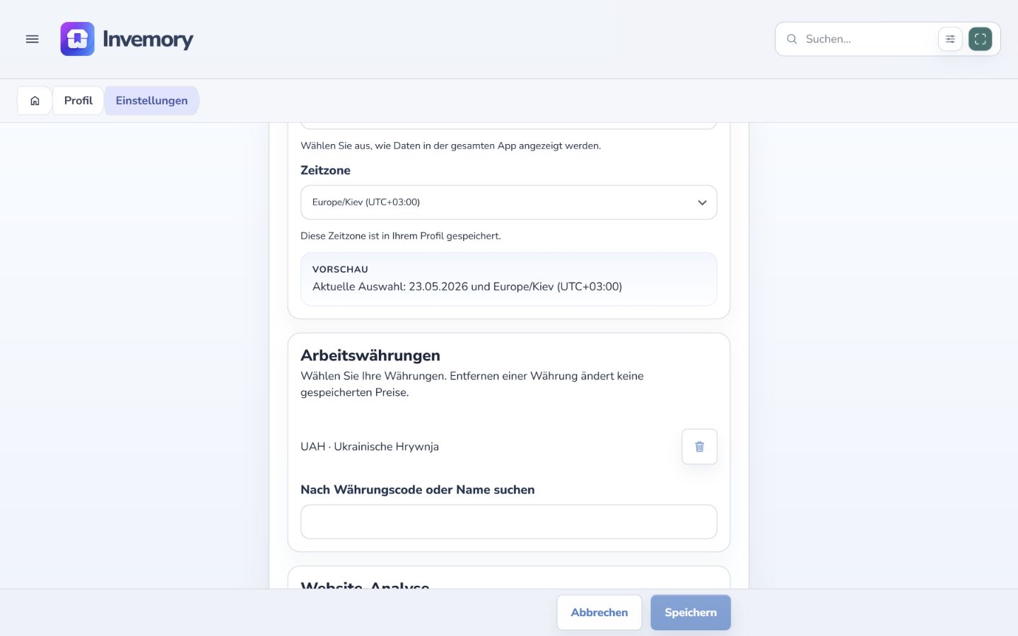Delete the UAH Ukrainische Hrywnja currency
This screenshot has width=1018, height=636.
click(x=699, y=447)
